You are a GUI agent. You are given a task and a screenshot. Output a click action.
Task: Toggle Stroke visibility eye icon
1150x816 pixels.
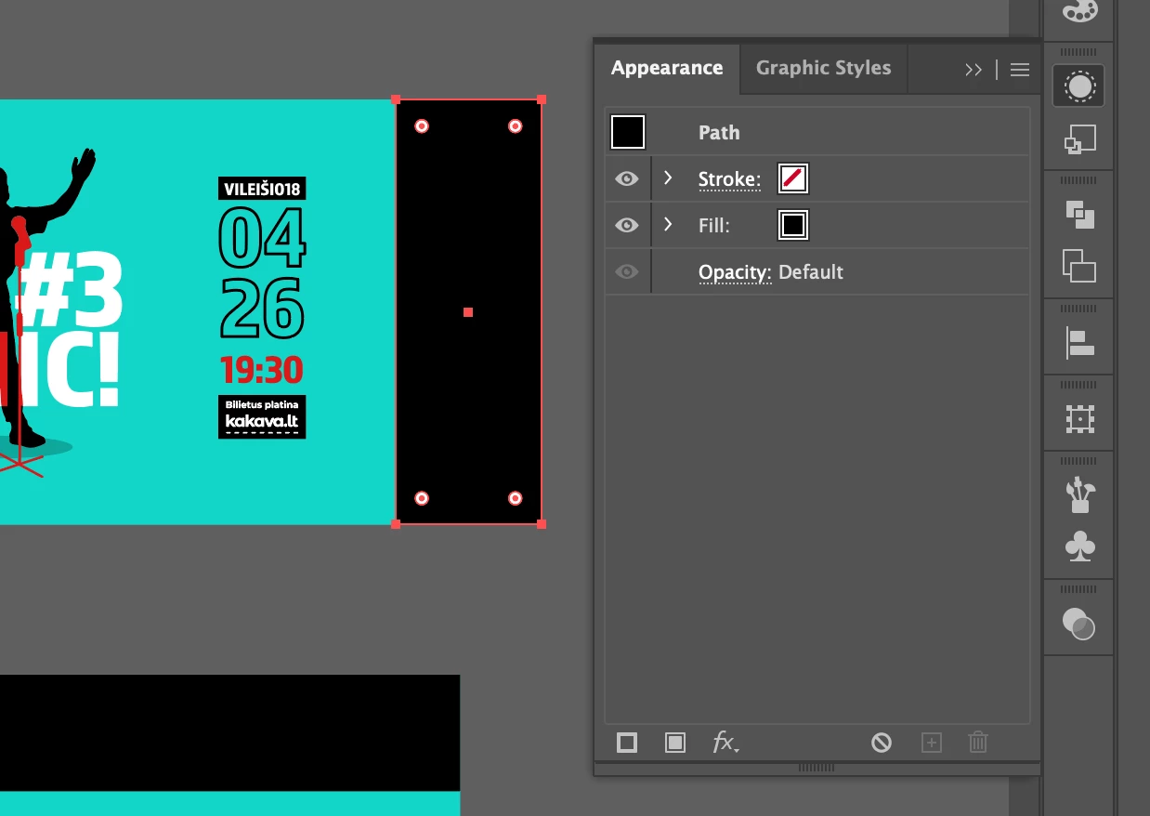click(627, 178)
